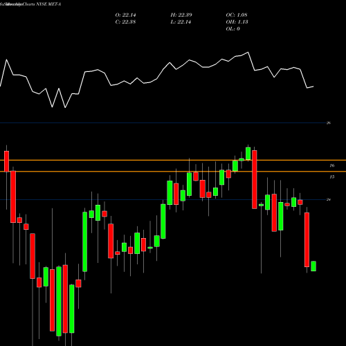Click the "NYSE MET-A" chart title
The height and width of the screenshot is (346, 346).
[48, 4]
